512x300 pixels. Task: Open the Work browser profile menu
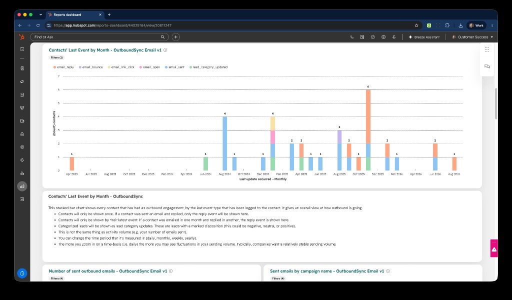click(x=476, y=25)
